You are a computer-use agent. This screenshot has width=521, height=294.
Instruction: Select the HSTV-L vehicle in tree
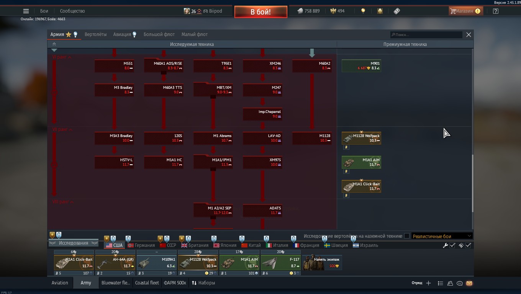(x=114, y=162)
